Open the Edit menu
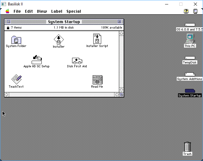 [x=29, y=11]
